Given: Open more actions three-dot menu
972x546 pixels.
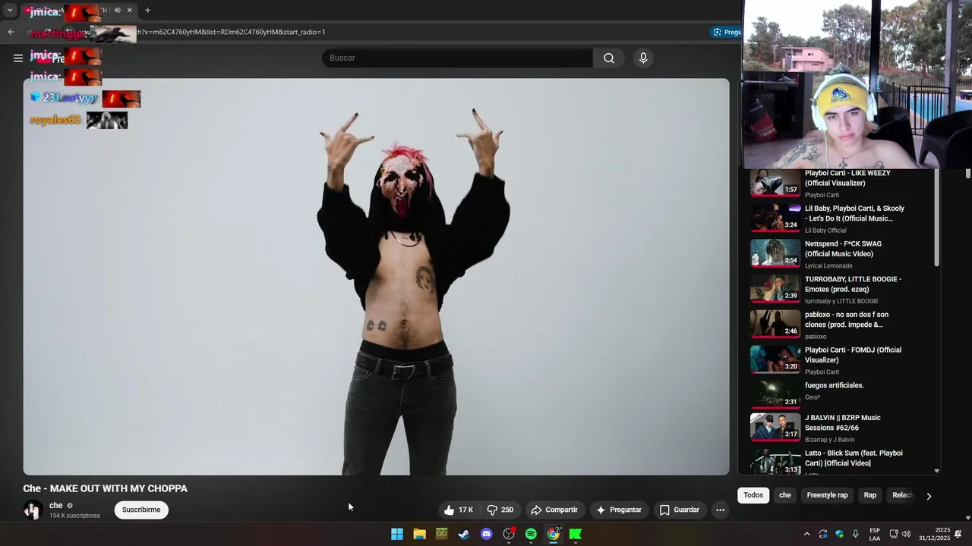Looking at the screenshot, I should pos(720,510).
